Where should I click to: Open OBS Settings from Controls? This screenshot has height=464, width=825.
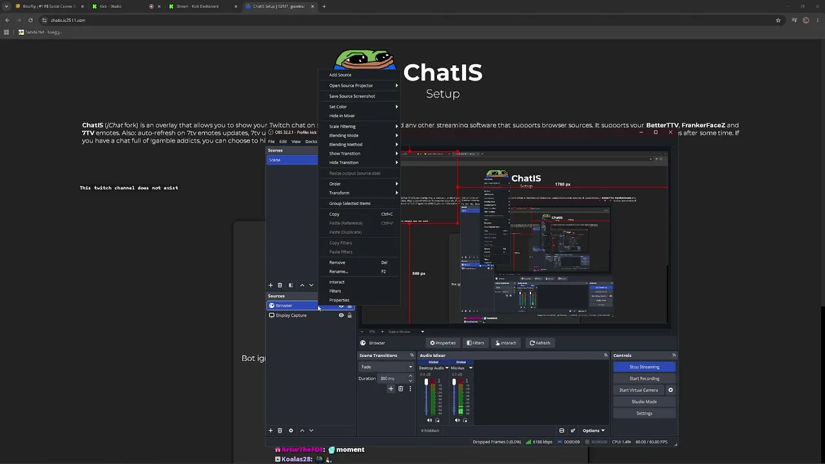click(x=644, y=413)
